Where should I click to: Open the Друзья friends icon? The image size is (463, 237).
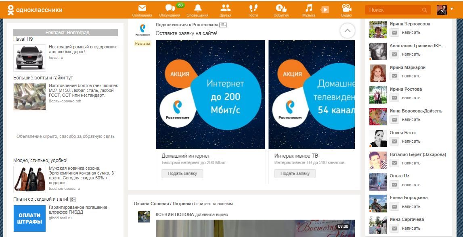(225, 10)
